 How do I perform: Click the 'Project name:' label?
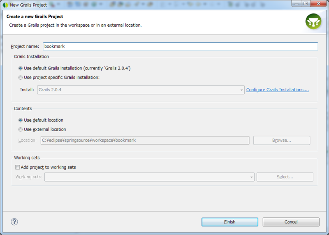click(25, 46)
